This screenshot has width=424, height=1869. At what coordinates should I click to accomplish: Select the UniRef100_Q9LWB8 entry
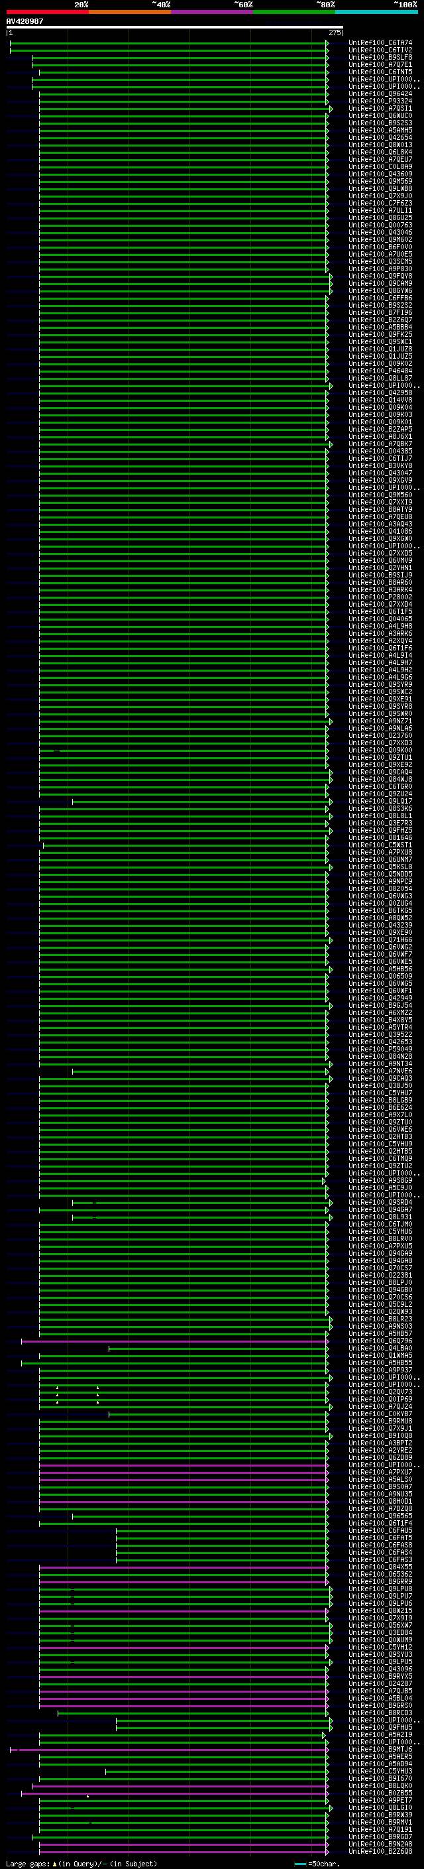[380, 188]
